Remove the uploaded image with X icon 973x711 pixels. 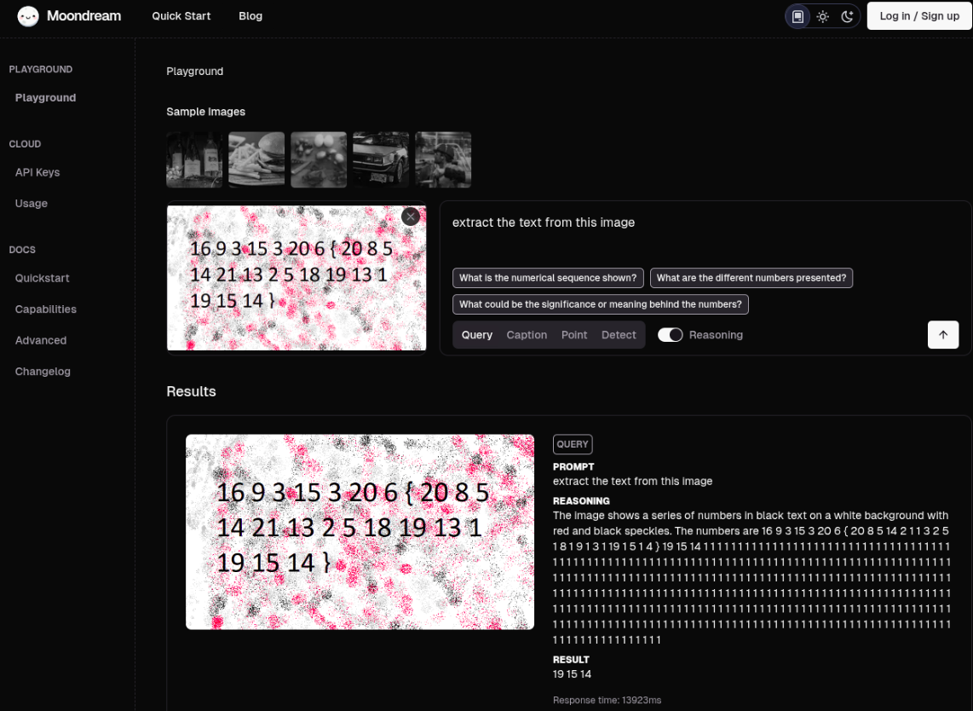(411, 217)
